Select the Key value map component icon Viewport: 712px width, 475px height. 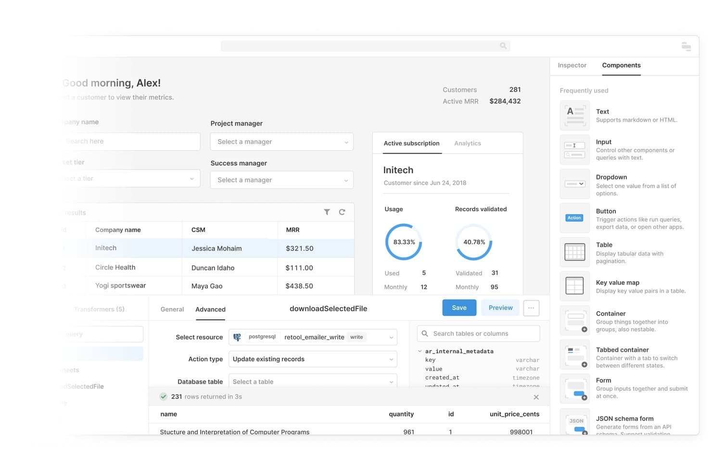pos(575,286)
